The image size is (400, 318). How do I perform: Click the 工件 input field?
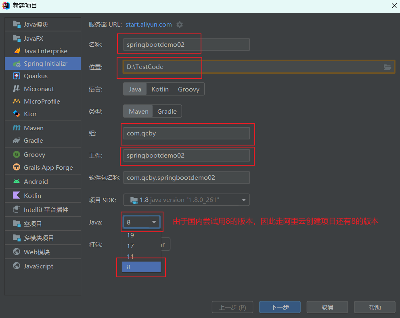coord(186,156)
